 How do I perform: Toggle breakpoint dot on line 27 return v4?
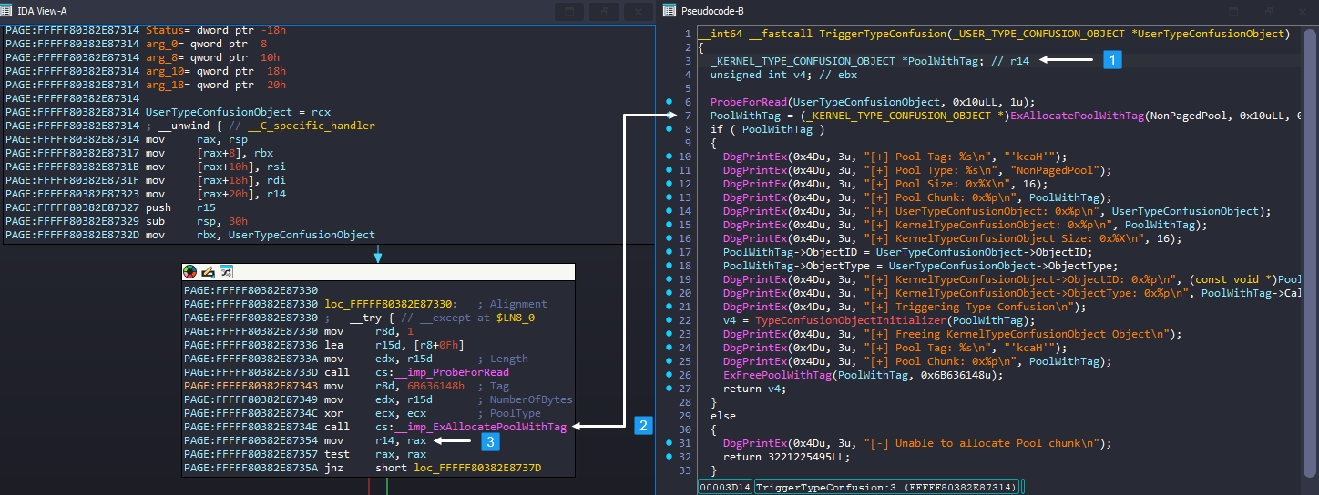coord(670,389)
